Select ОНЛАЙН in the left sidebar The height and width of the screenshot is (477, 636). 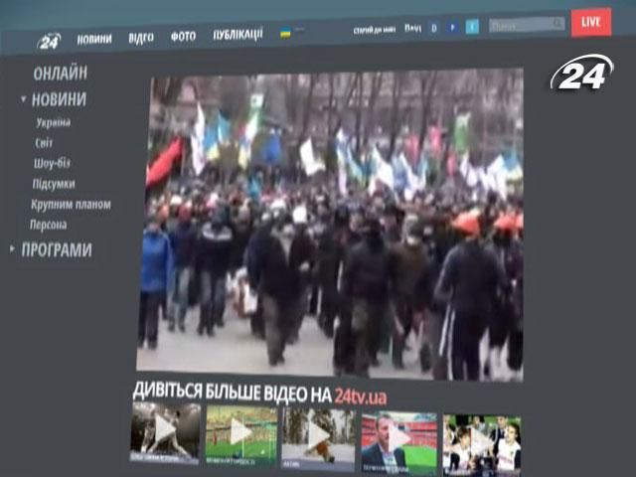point(61,74)
